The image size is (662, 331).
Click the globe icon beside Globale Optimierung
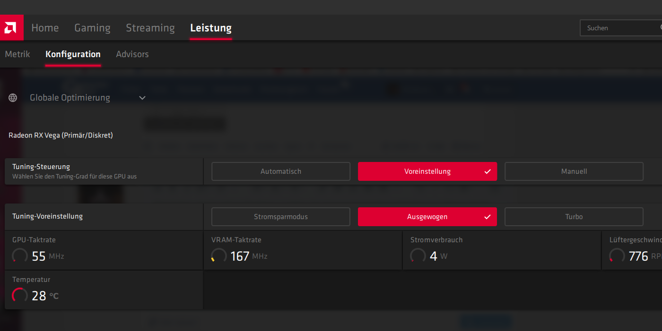tap(13, 98)
